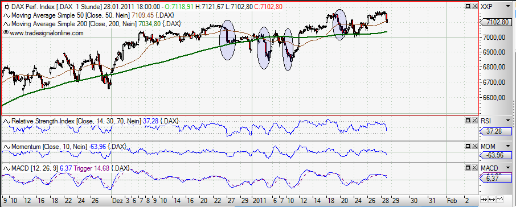Image resolution: width=516 pixels, height=207 pixels.
Task: Click the 6900,00 price axis label
Action: click(494, 52)
